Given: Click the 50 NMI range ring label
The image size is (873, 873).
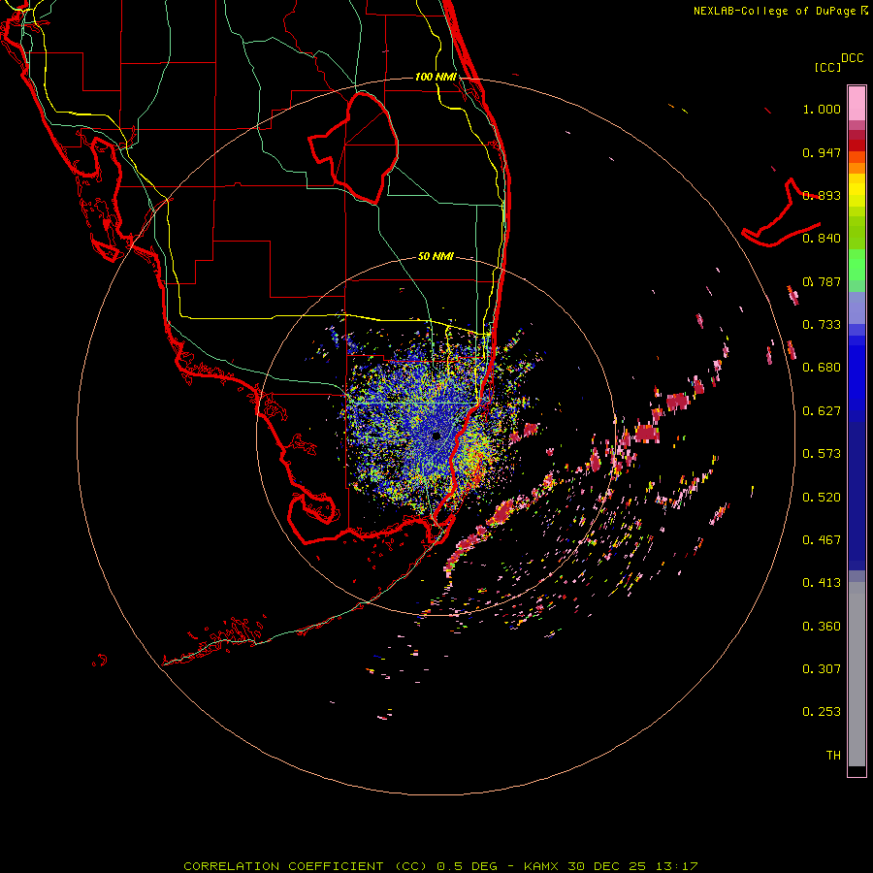Looking at the screenshot, I should pyautogui.click(x=436, y=256).
